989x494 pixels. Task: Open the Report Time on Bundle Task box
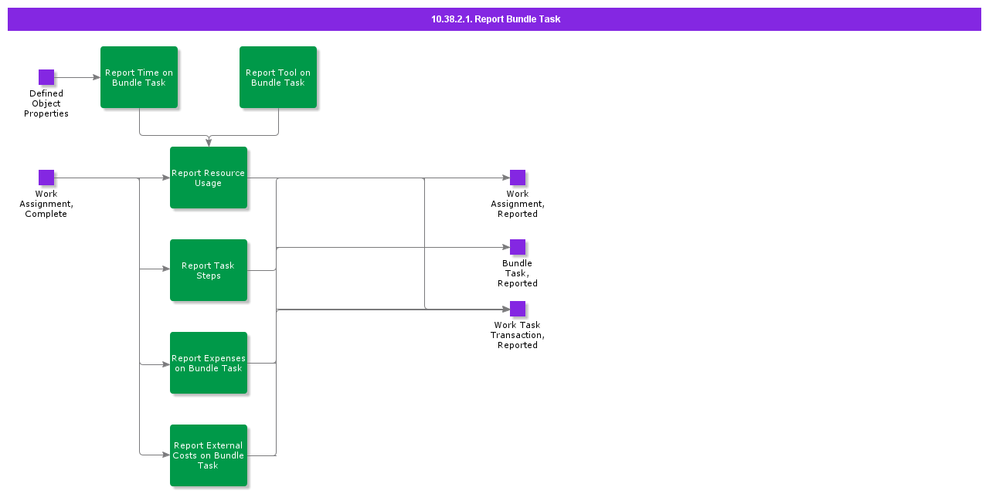[x=139, y=77]
